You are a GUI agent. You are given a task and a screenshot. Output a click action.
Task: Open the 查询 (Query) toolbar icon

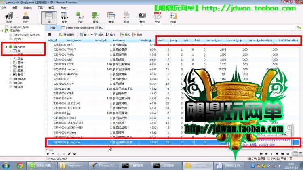tap(111, 17)
